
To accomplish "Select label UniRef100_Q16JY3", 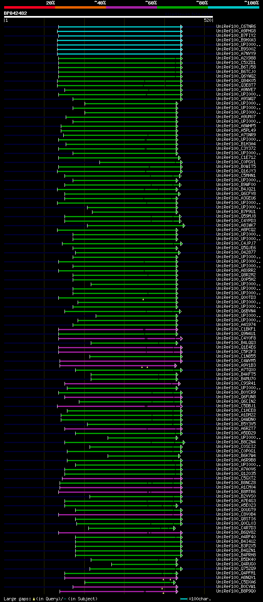I will point(236,171).
